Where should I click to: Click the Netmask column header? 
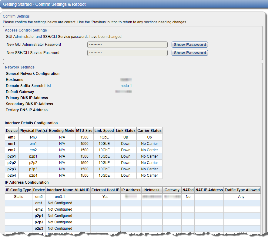(152, 190)
